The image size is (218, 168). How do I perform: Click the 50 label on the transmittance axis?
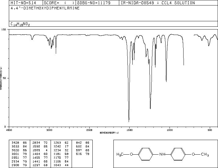tap(5, 78)
